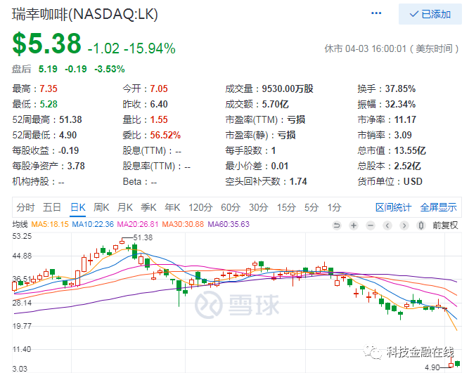The image size is (469, 373).
Task: Click the 每股净资产 value 3.78
Action: tap(76, 166)
